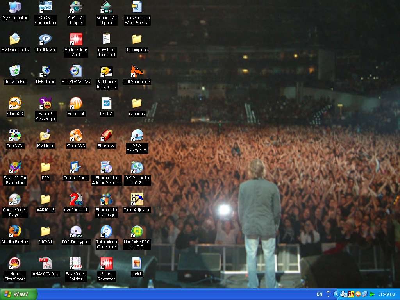The width and height of the screenshot is (400, 300).
Task: Launch the LimeWire PRO 4.10.0 shortcut
Action: coord(137,232)
